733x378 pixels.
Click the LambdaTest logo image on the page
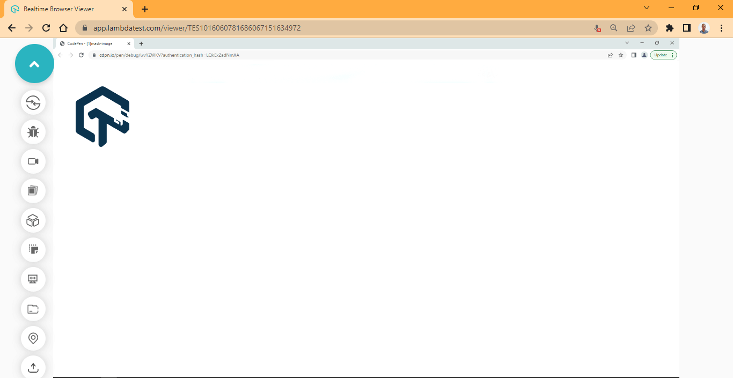(102, 116)
